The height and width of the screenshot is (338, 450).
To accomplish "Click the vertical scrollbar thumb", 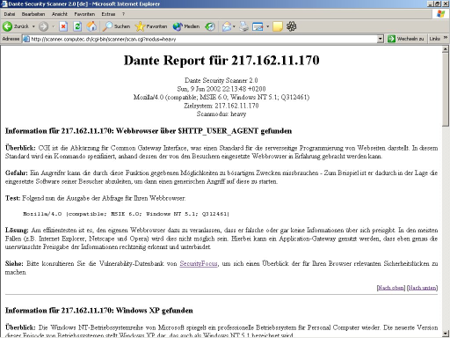I will point(446,90).
